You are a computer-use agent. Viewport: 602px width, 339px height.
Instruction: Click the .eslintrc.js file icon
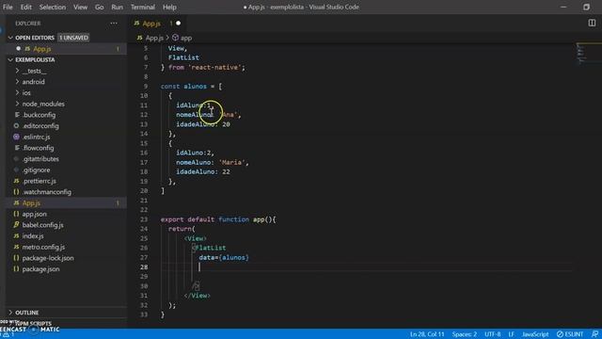coord(16,137)
